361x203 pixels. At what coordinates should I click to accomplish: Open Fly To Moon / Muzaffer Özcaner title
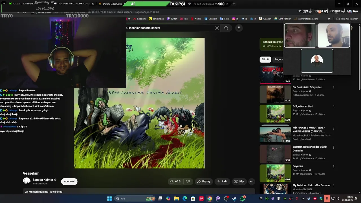pos(312,186)
